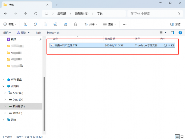The height and width of the screenshot is (139, 185).
Task: Open the 组织 organize dropdown
Action: tap(7, 33)
